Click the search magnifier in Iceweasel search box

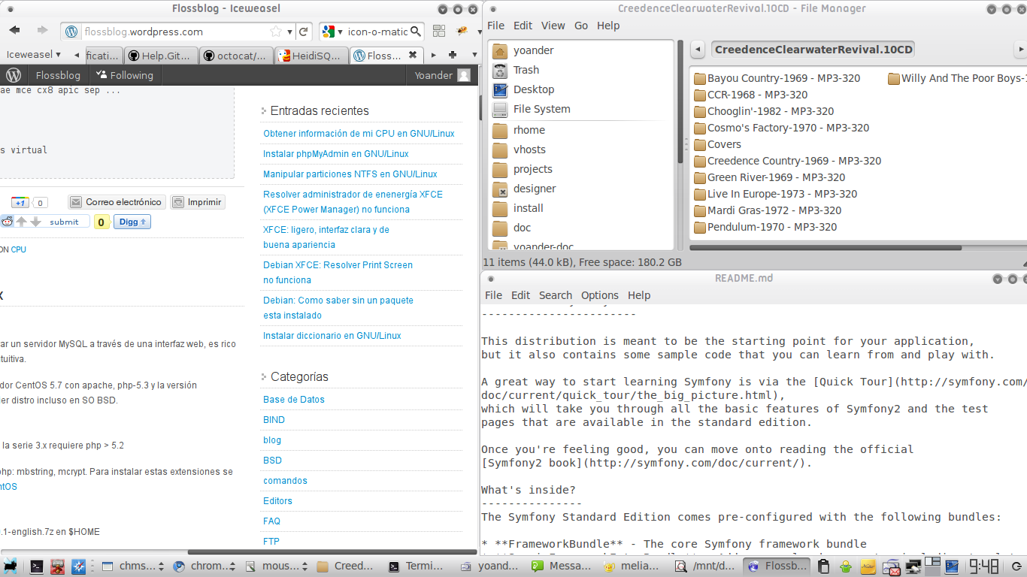[416, 32]
